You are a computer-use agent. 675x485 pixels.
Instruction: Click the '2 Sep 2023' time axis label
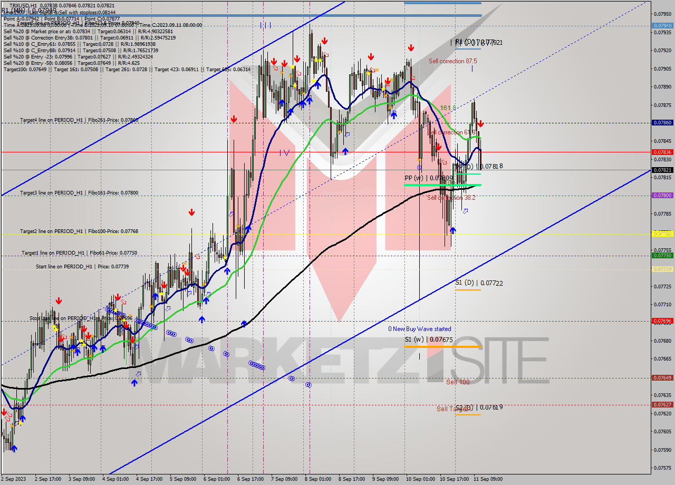pyautogui.click(x=13, y=479)
